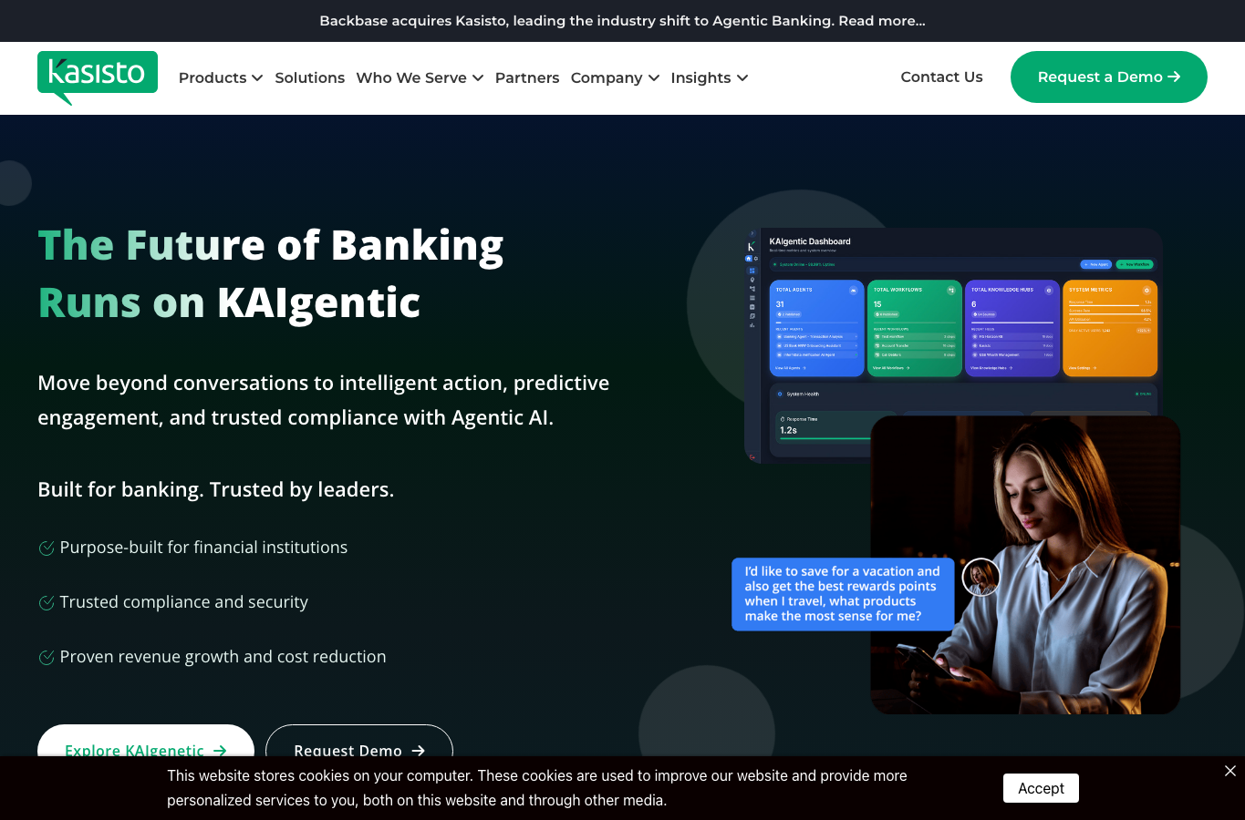Click the arrow on Request a Demo
The image size is (1245, 820).
(1174, 77)
